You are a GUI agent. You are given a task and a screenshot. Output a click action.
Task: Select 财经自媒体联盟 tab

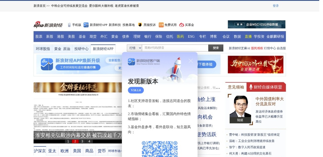coord(266,87)
